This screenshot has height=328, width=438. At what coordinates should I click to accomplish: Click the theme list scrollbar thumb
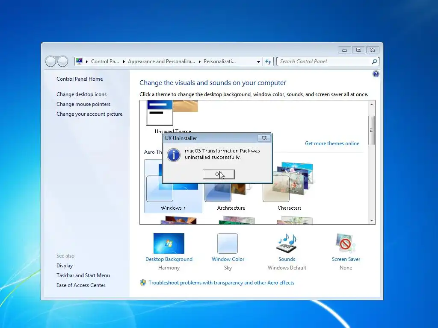tap(371, 130)
